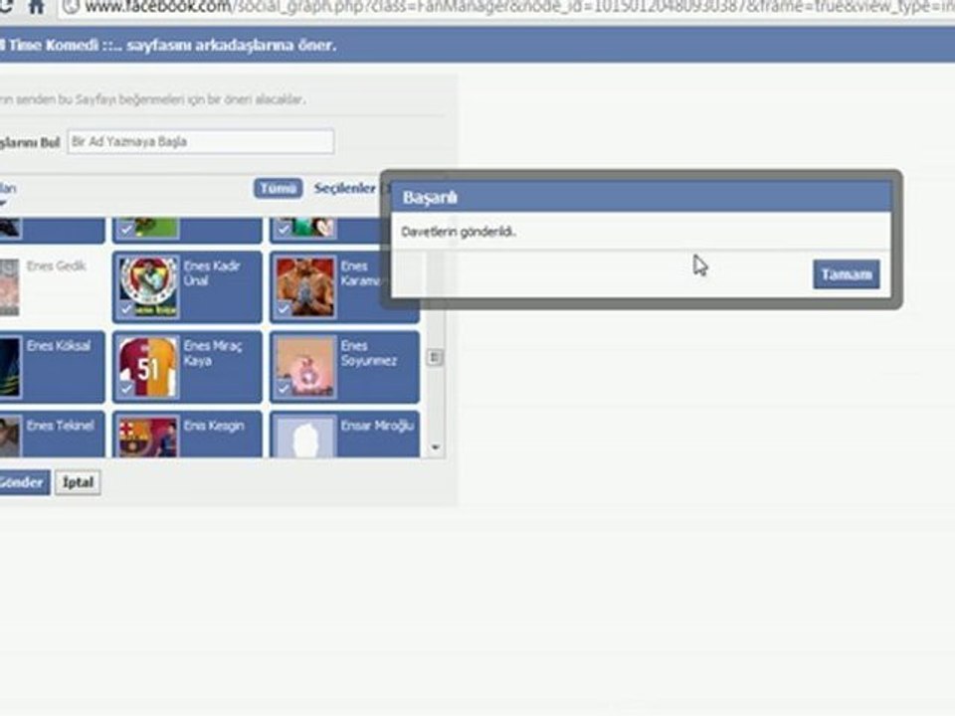955x716 pixels.
Task: Deselect the Enes Kadir Ünal card
Action: [x=188, y=286]
